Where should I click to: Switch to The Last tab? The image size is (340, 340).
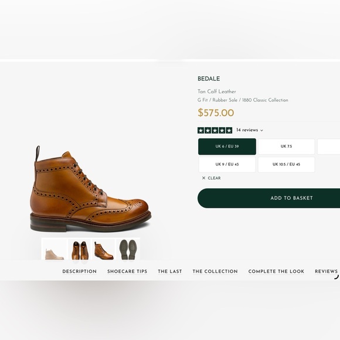(170, 271)
